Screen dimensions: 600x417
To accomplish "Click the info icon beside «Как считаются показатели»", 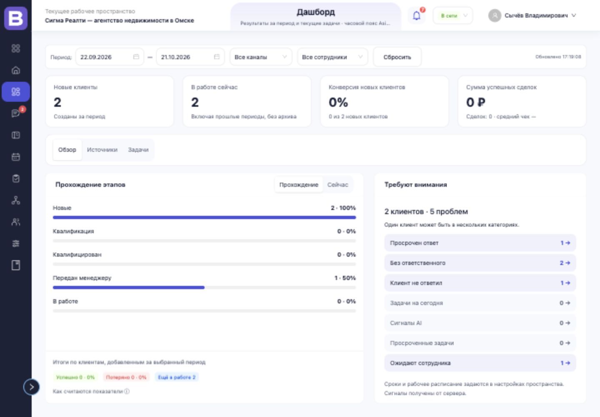I will [x=127, y=391].
